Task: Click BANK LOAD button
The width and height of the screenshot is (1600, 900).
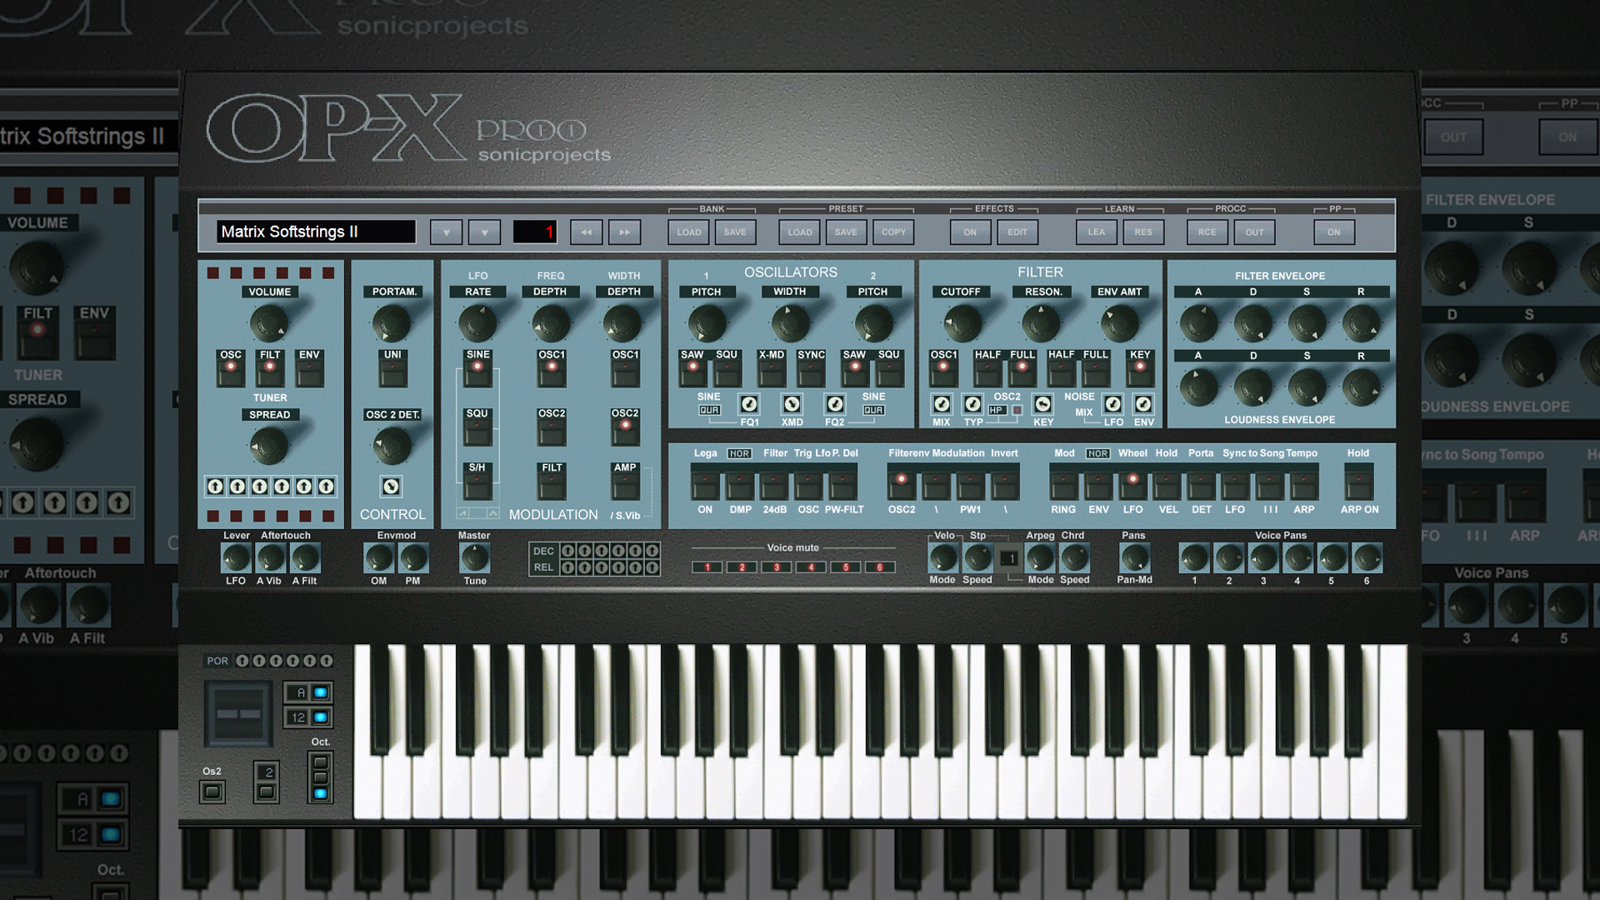Action: click(x=688, y=232)
